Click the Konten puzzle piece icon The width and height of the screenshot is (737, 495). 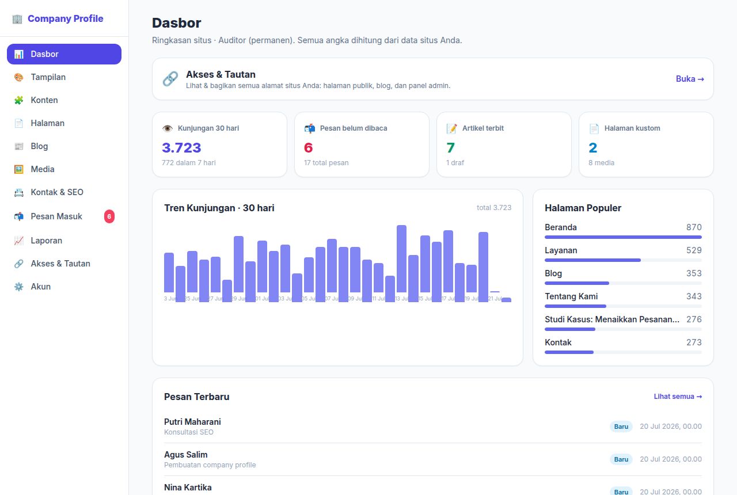coord(19,100)
